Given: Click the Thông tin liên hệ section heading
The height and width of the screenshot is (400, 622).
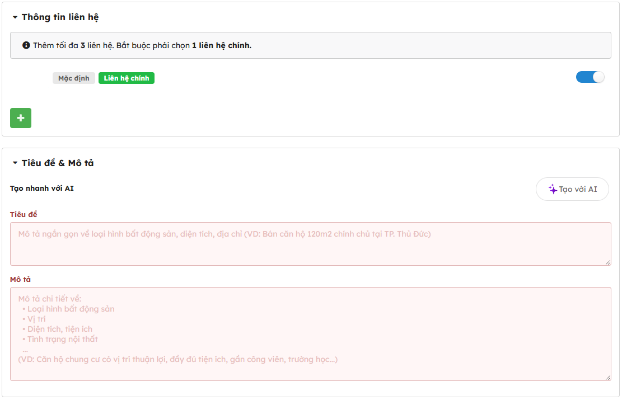Looking at the screenshot, I should (60, 17).
